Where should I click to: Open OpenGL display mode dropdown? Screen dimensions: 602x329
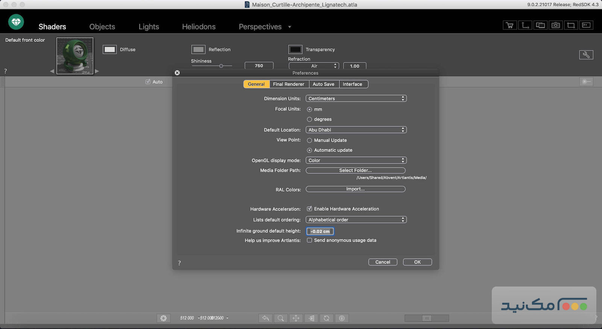[x=356, y=160]
